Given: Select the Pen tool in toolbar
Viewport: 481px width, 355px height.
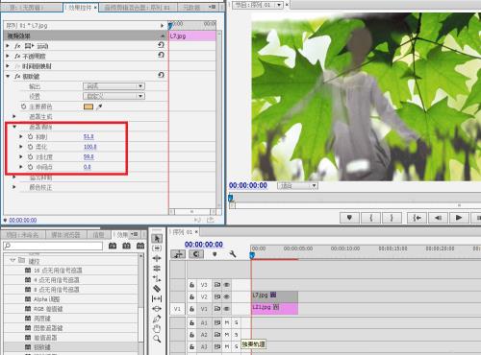Looking at the screenshot, I should 157,319.
